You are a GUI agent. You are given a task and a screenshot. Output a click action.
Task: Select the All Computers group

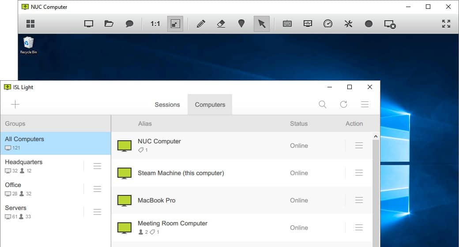point(56,143)
